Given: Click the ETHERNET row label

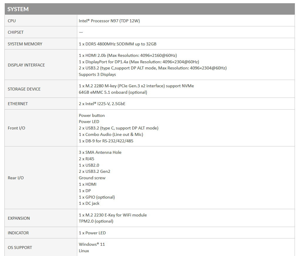Looking at the screenshot, I should pyautogui.click(x=18, y=104).
